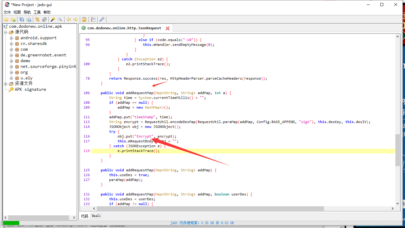Viewport: 405px width, 228px height.
Task: Click the code line addMap.put("timeStamp", time)
Action: (x=141, y=117)
